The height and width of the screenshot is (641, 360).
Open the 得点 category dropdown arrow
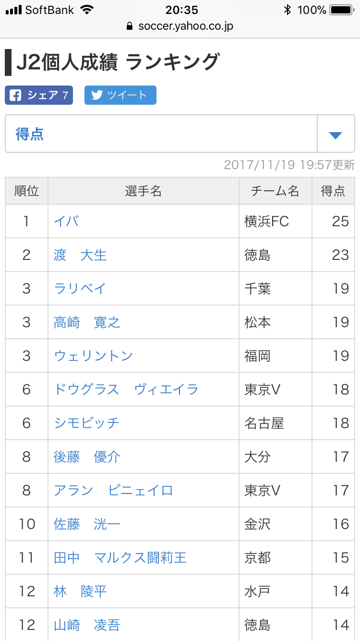[x=336, y=134]
